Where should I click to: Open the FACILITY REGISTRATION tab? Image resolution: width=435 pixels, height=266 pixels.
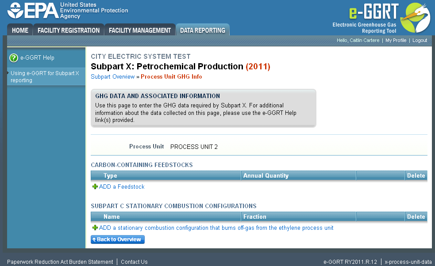point(69,30)
